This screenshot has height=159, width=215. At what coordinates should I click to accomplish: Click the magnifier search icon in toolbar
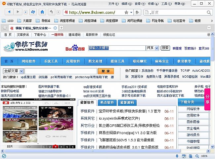(209, 13)
